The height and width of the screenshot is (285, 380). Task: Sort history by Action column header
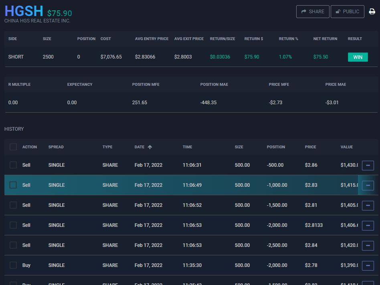(x=30, y=147)
